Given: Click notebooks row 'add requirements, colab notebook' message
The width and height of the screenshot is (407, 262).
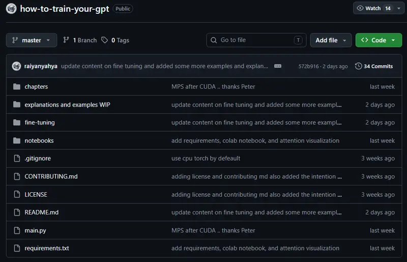Looking at the screenshot, I should (255, 141).
